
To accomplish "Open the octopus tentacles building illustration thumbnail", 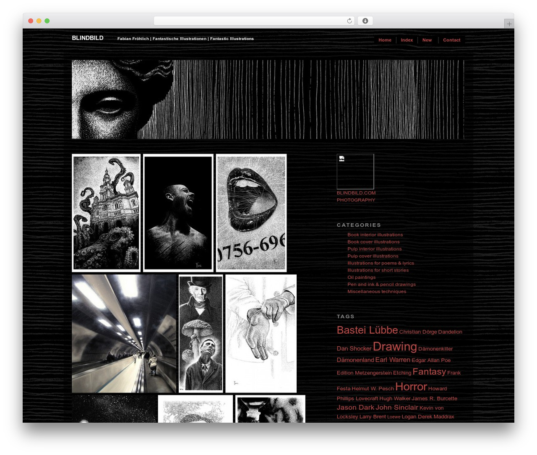I will [x=106, y=213].
